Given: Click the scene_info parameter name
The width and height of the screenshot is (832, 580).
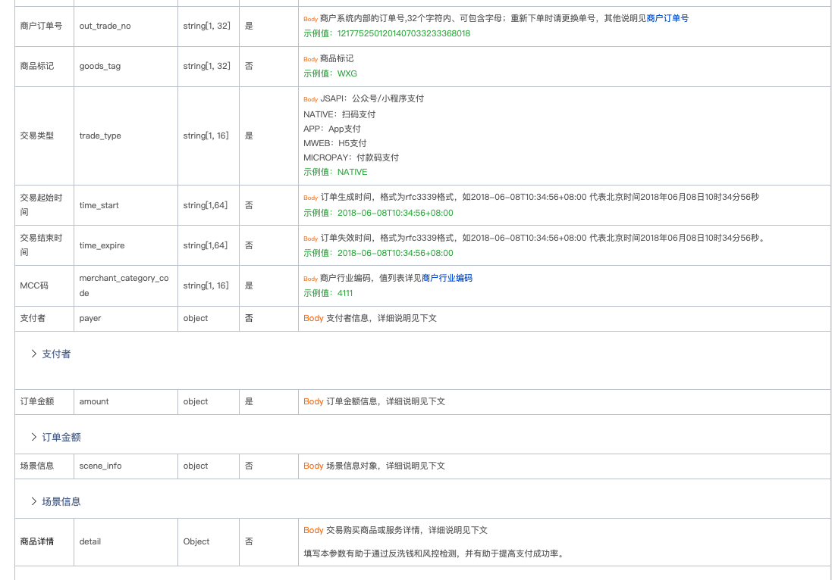Looking at the screenshot, I should 100,466.
